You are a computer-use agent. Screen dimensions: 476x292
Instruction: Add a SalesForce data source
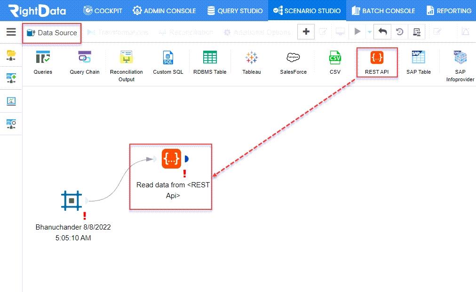(x=293, y=58)
